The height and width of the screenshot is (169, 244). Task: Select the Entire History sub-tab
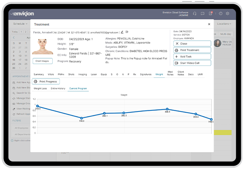click(x=58, y=89)
